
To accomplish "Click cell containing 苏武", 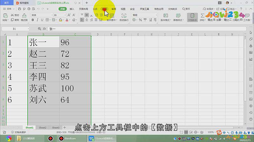I will pyautogui.click(x=43, y=88).
